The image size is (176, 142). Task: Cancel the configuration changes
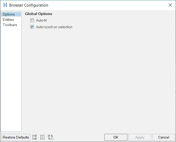point(164,137)
